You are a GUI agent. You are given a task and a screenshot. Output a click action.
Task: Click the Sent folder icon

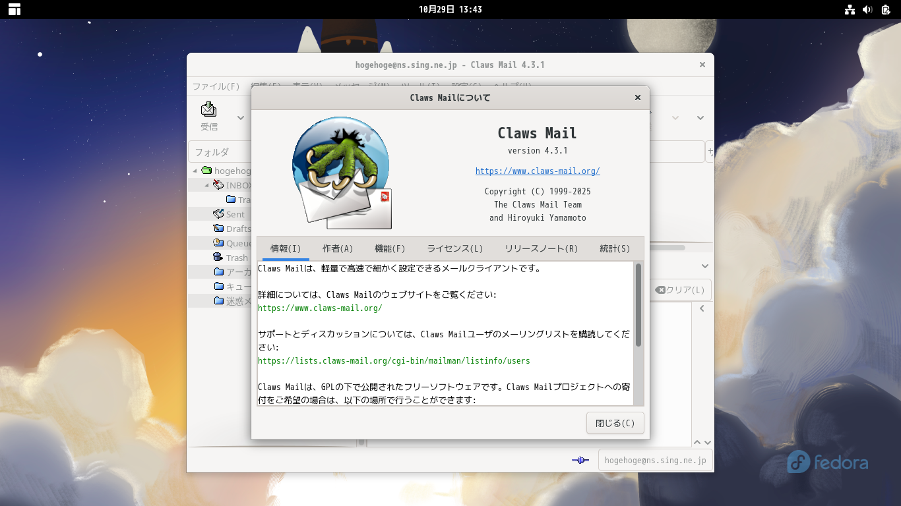point(218,214)
